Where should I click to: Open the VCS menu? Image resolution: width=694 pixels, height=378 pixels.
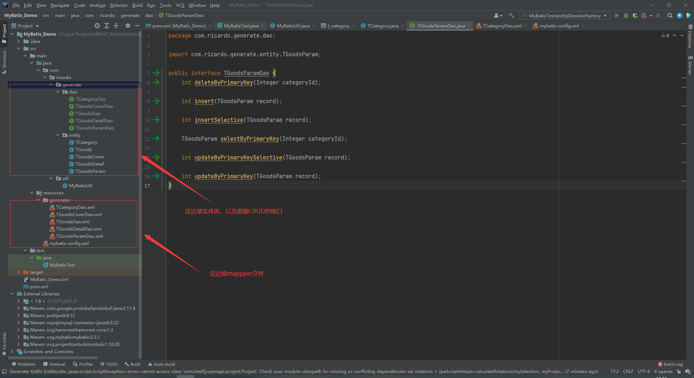180,5
